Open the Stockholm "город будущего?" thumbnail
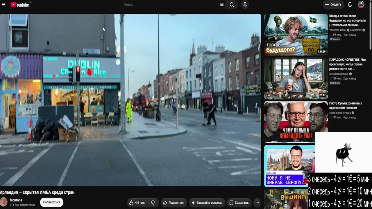Image resolution: width=372 pixels, height=209 pixels. (x=296, y=35)
